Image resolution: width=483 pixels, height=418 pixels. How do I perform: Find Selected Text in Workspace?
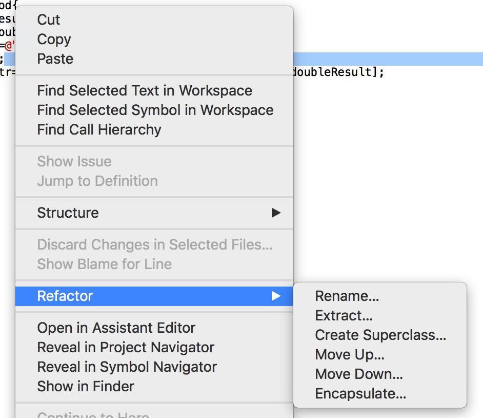tap(145, 91)
